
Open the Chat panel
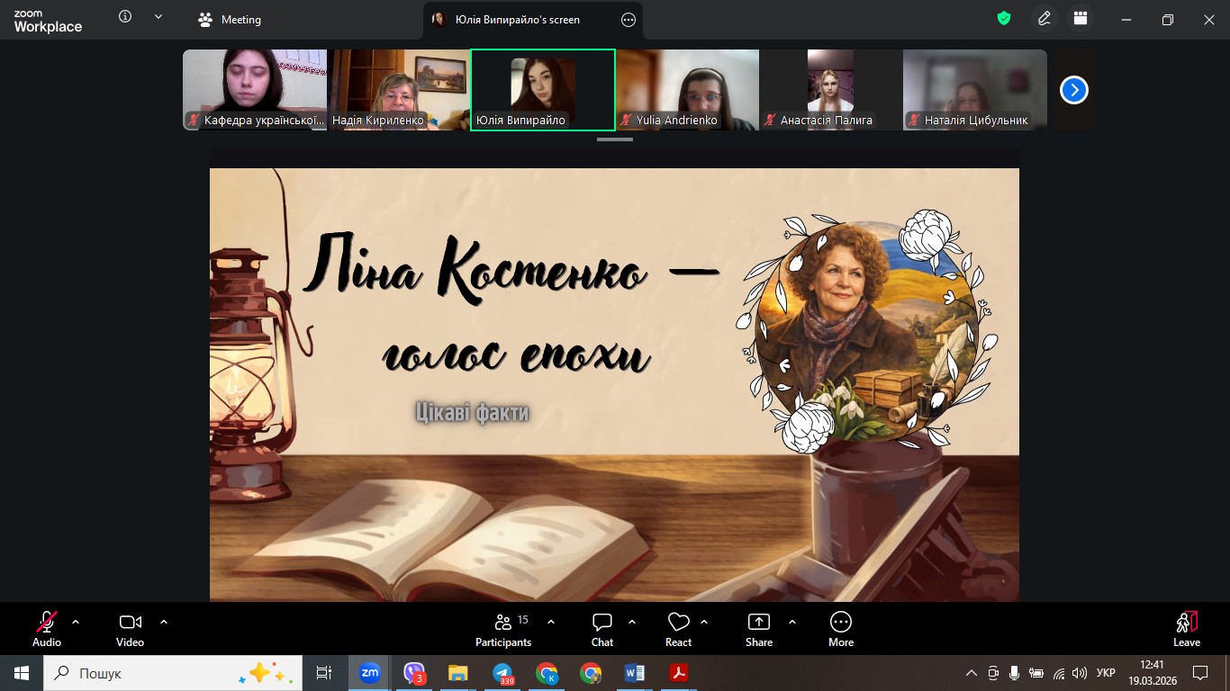tap(602, 629)
